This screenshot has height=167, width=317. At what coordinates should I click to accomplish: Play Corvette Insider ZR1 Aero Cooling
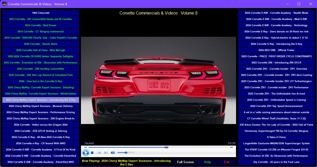click(276, 75)
